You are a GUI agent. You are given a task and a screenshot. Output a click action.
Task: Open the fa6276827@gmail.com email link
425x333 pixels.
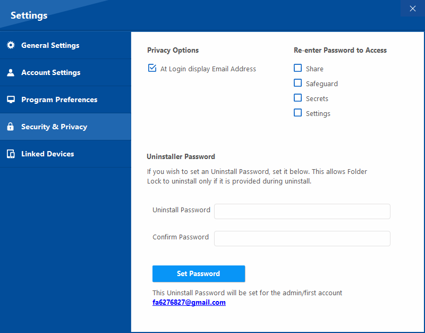coord(189,302)
